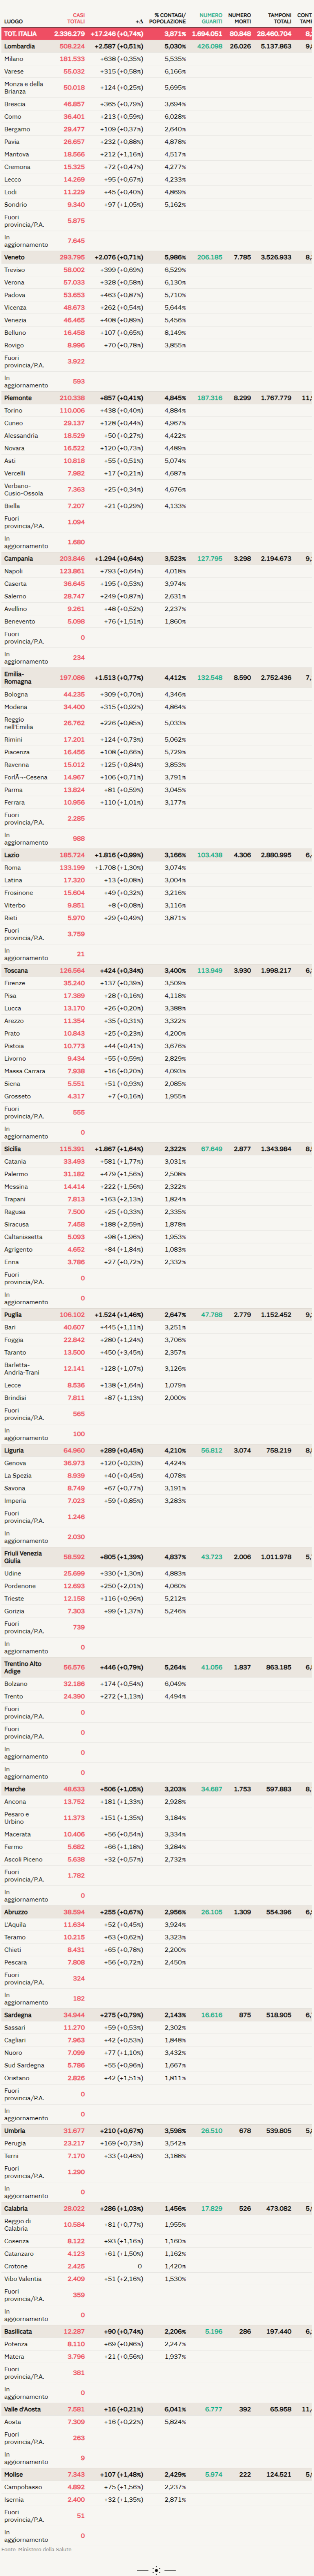
Task: Select the Lombardia region row
Action: pos(156,46)
